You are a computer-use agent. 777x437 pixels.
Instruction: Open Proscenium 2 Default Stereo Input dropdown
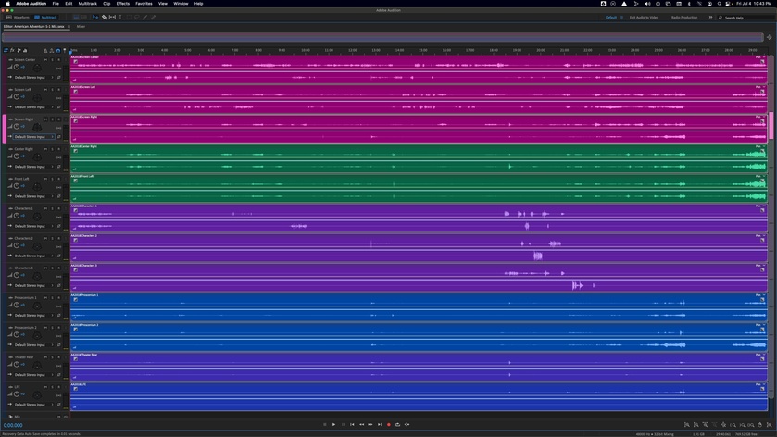click(x=33, y=344)
